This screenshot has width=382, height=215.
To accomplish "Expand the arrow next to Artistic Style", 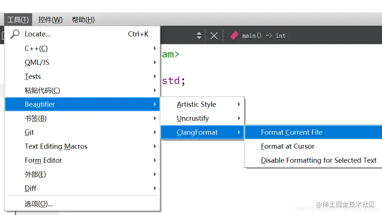I will [239, 104].
